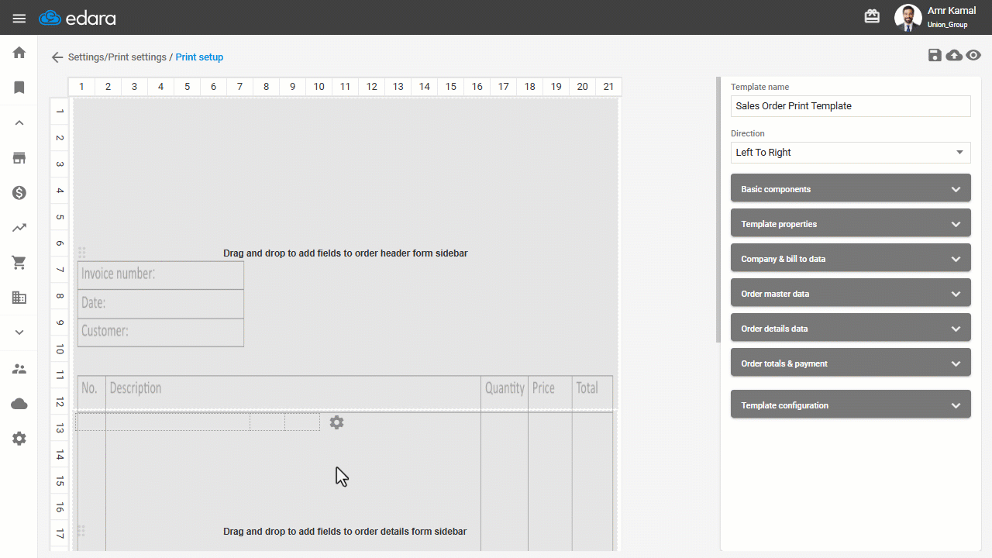Open the people sidebar icon
This screenshot has width=992, height=558.
click(x=19, y=369)
